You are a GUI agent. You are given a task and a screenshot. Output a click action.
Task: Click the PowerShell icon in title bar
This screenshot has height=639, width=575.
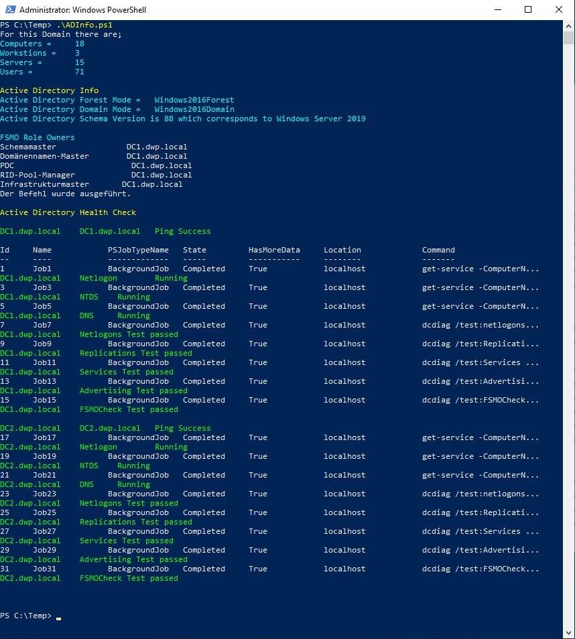point(9,10)
